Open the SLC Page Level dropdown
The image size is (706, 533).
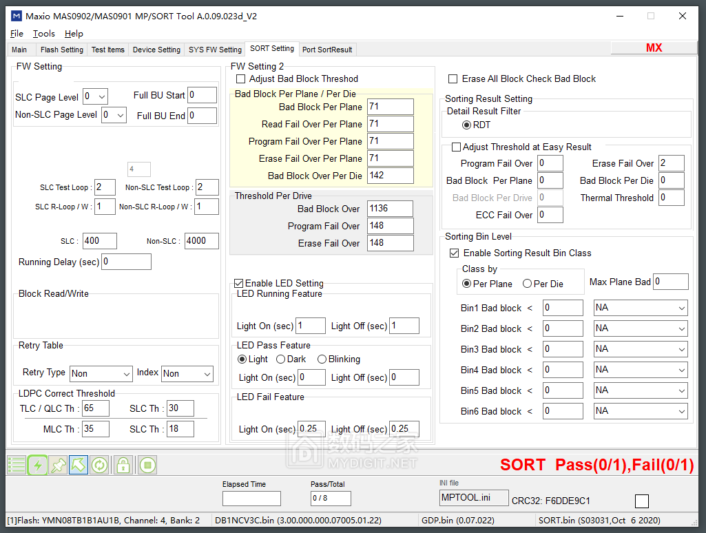(x=96, y=96)
